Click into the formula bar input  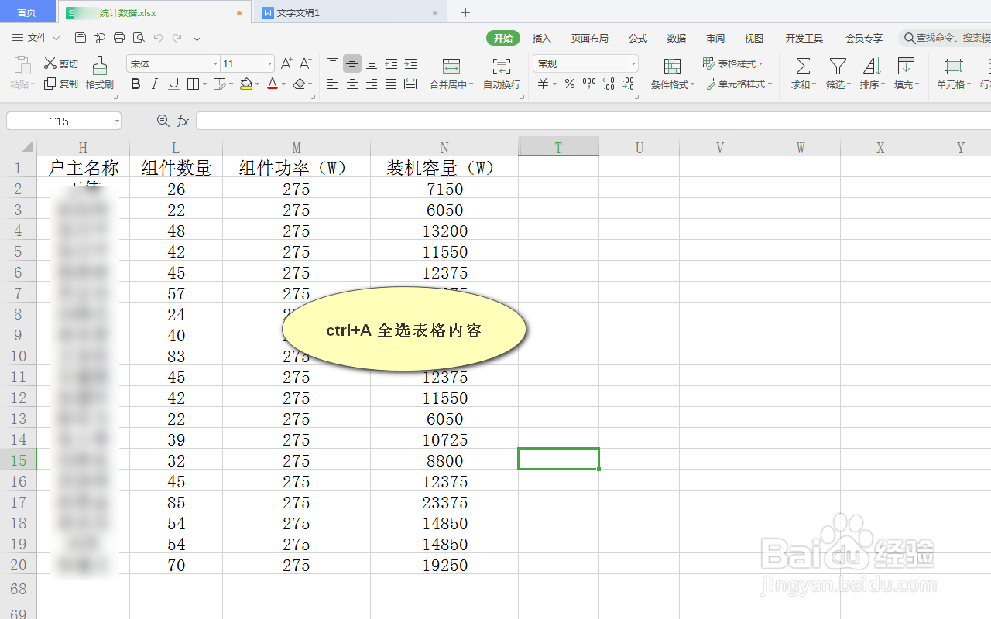pos(593,121)
